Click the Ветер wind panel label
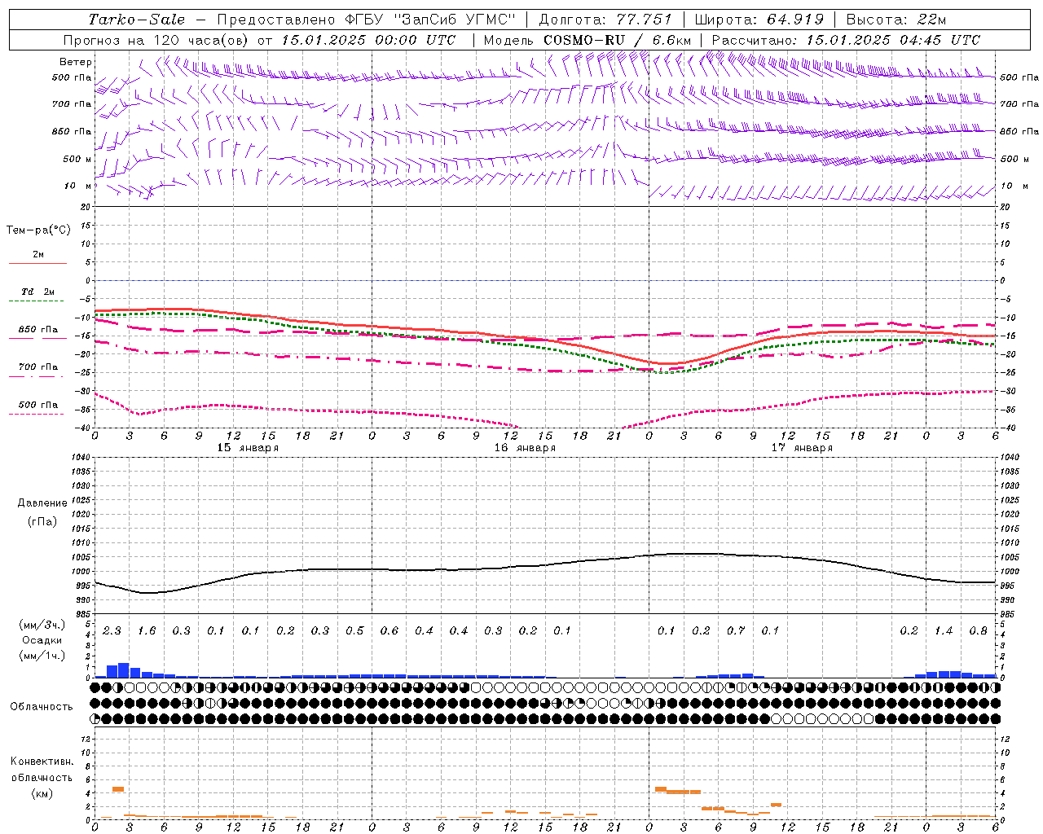Viewport: 1043px width, 834px height. (x=76, y=62)
